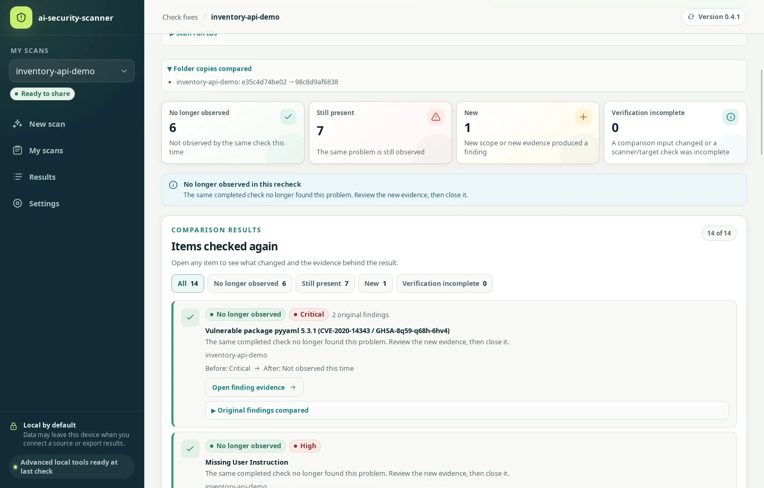Click the checkmark icon beside Missing User Instruction
Screen dimensions: 764x488
click(190, 449)
